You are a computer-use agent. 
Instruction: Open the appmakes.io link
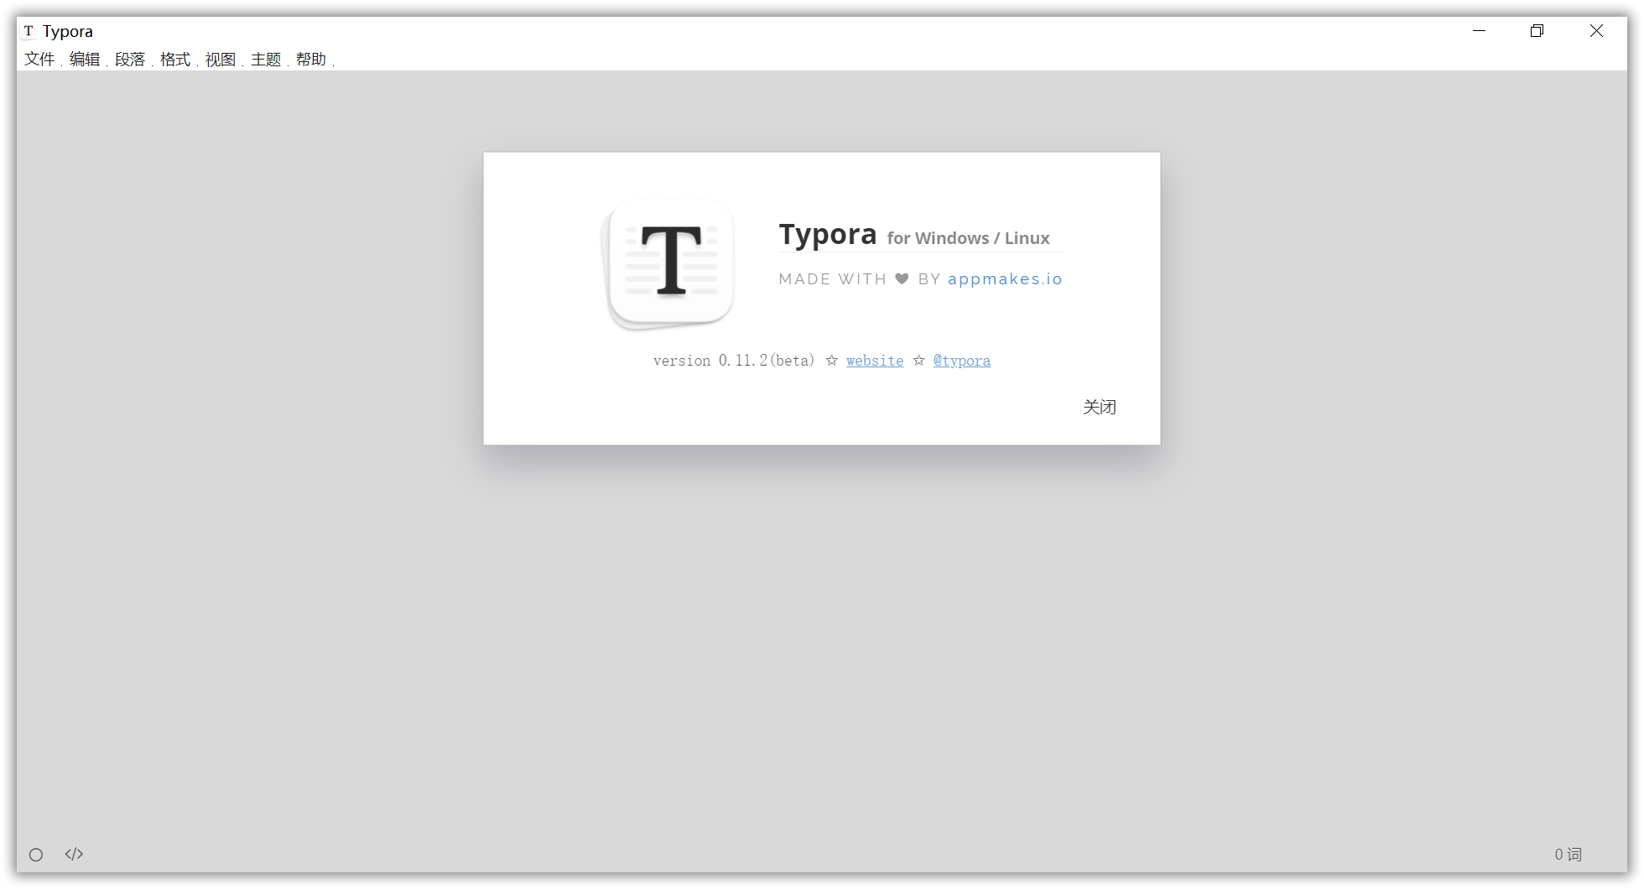click(x=1005, y=278)
